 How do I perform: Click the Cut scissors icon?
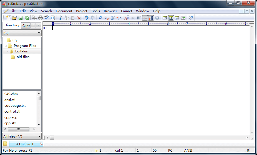coord(60,18)
